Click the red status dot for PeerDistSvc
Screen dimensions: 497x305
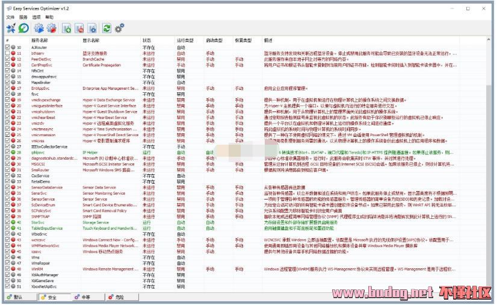[x=13, y=59]
